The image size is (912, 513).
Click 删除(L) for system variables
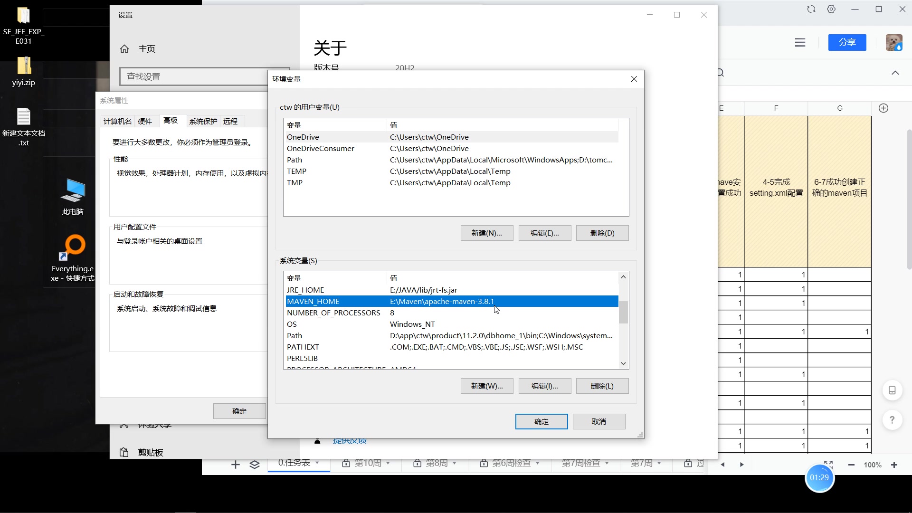(x=602, y=386)
